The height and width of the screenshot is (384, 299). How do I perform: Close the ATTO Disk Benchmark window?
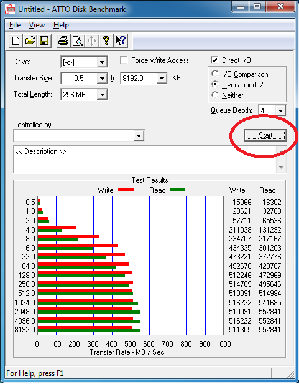[280, 6]
